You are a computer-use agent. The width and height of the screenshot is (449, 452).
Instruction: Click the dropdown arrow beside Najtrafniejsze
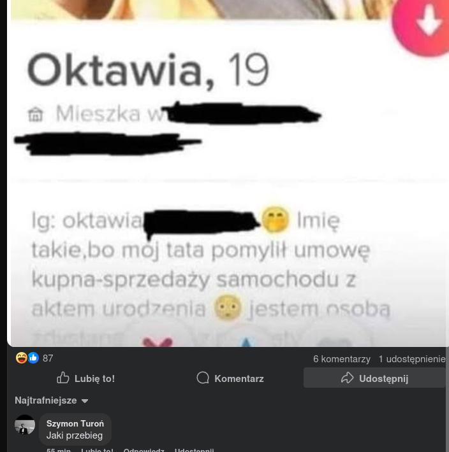tap(85, 401)
